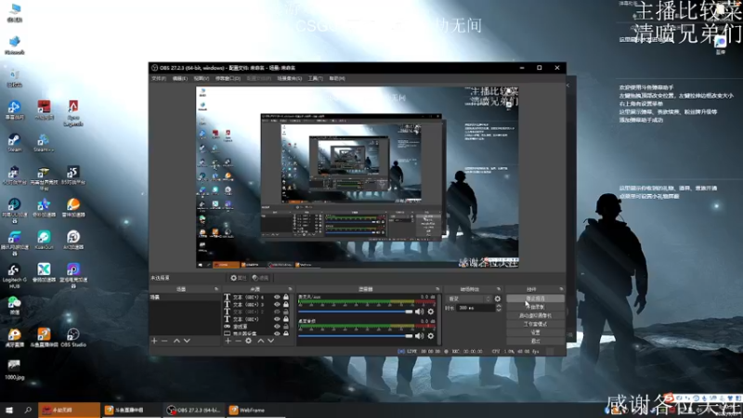Mute the microphone/Aux speaker icon

420,311
